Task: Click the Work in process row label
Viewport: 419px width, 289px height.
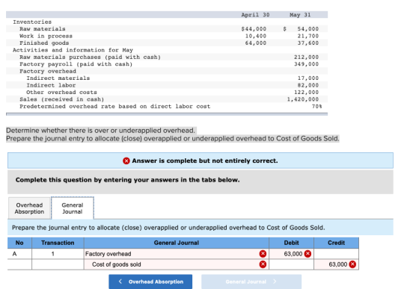Action: click(46, 36)
